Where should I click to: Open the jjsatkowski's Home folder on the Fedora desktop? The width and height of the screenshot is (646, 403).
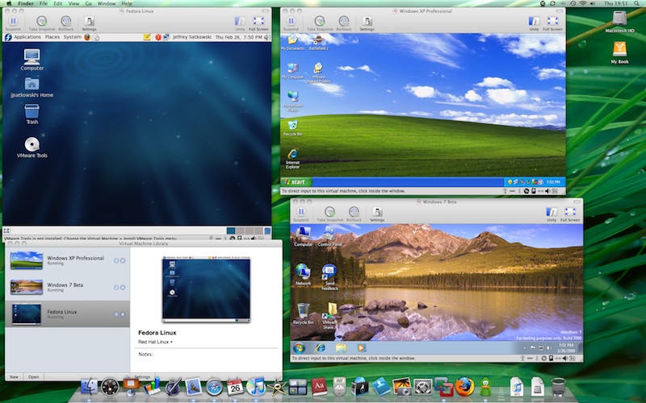point(31,87)
